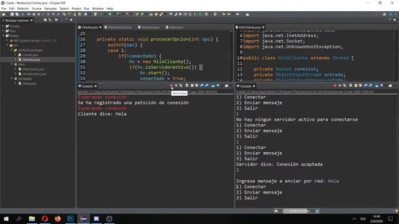Close the Cliente.java editor tab
The image size is (399, 224).
click(x=100, y=27)
